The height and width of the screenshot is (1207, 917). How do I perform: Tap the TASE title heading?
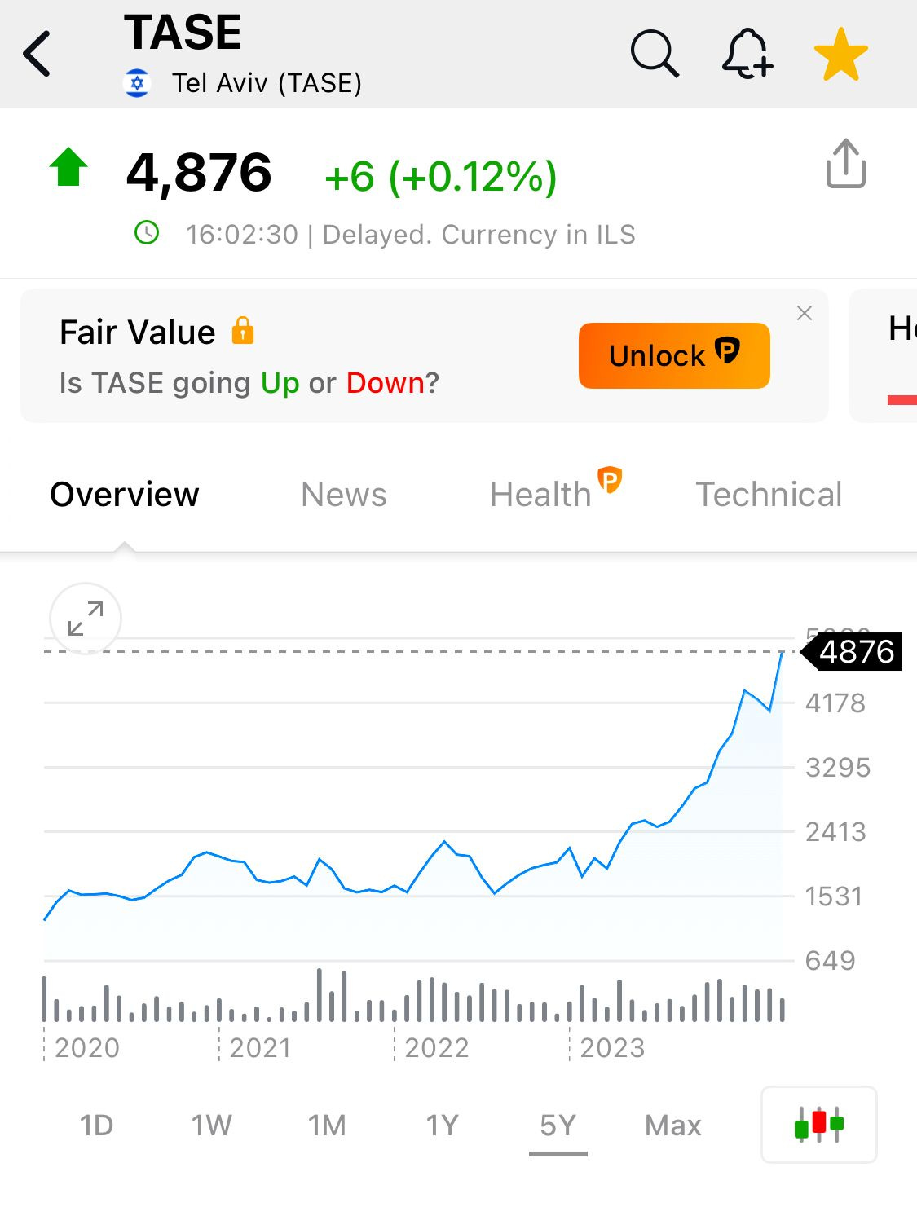click(x=183, y=33)
